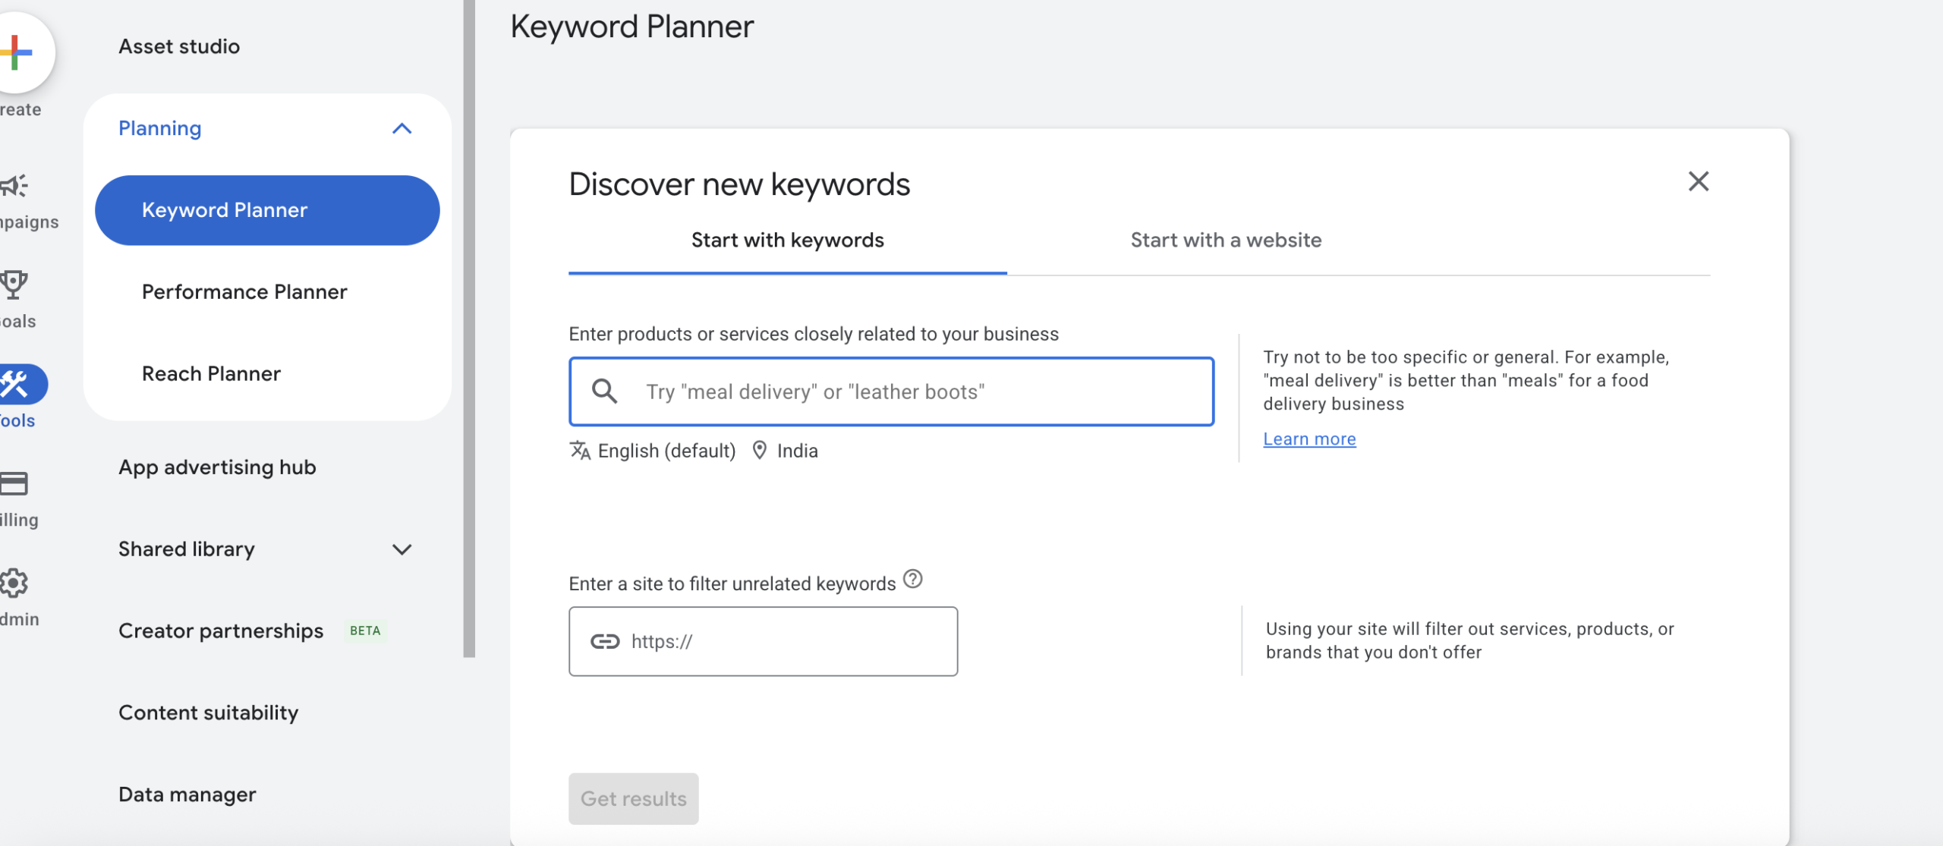Open the Data manager section

[187, 794]
